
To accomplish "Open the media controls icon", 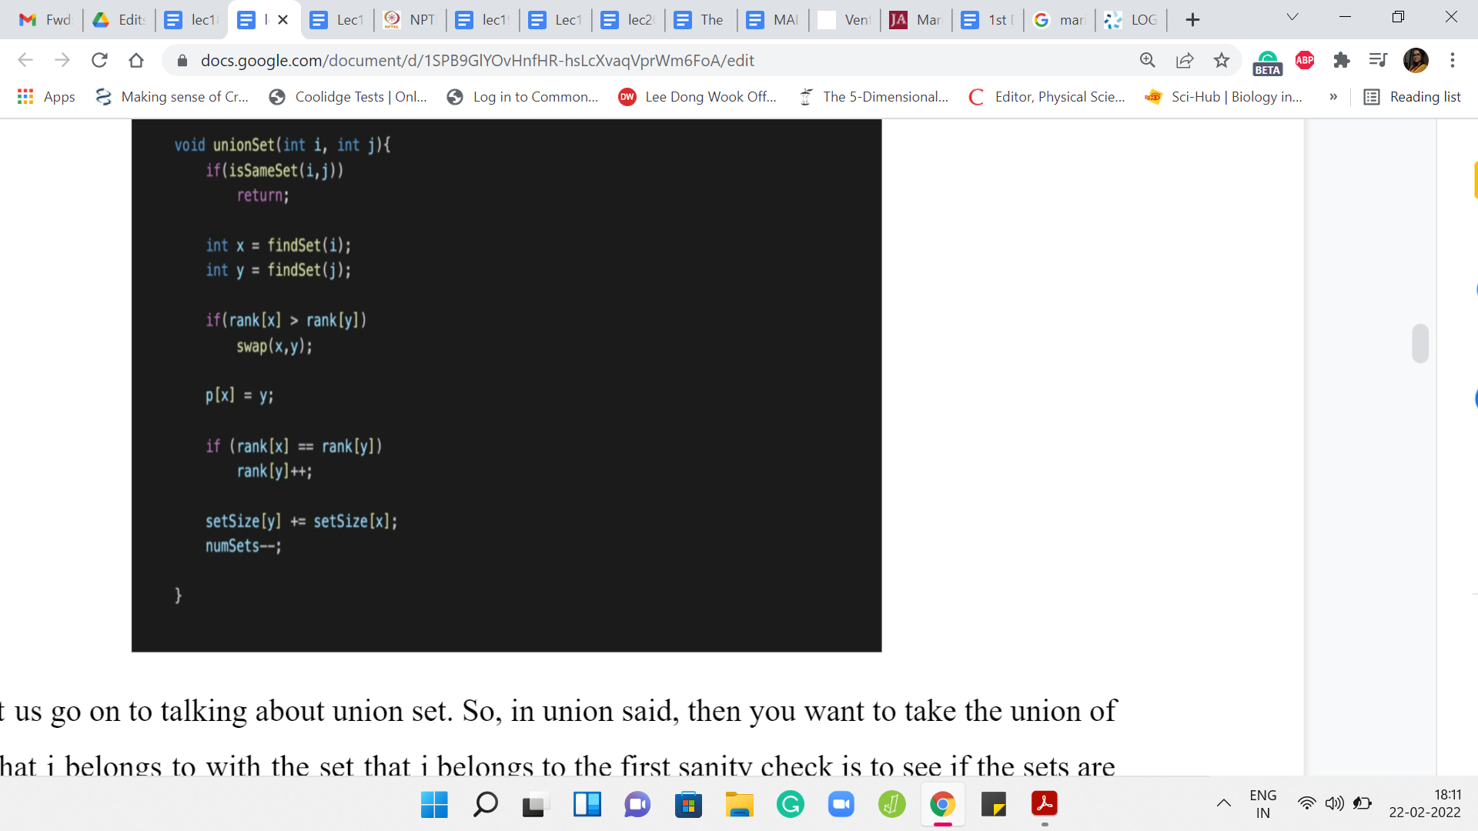I will pos(1378,60).
